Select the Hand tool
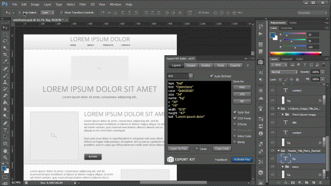Viewport: 331px width, 186px height. coord(5,151)
